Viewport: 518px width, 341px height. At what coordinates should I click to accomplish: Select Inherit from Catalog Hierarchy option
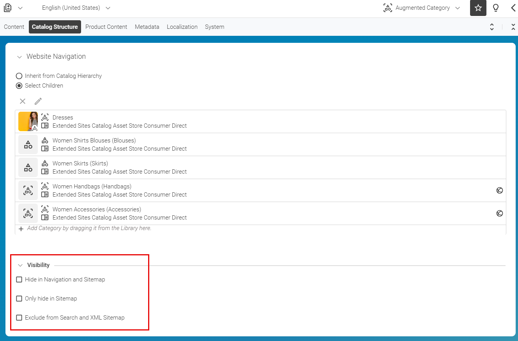(x=19, y=76)
